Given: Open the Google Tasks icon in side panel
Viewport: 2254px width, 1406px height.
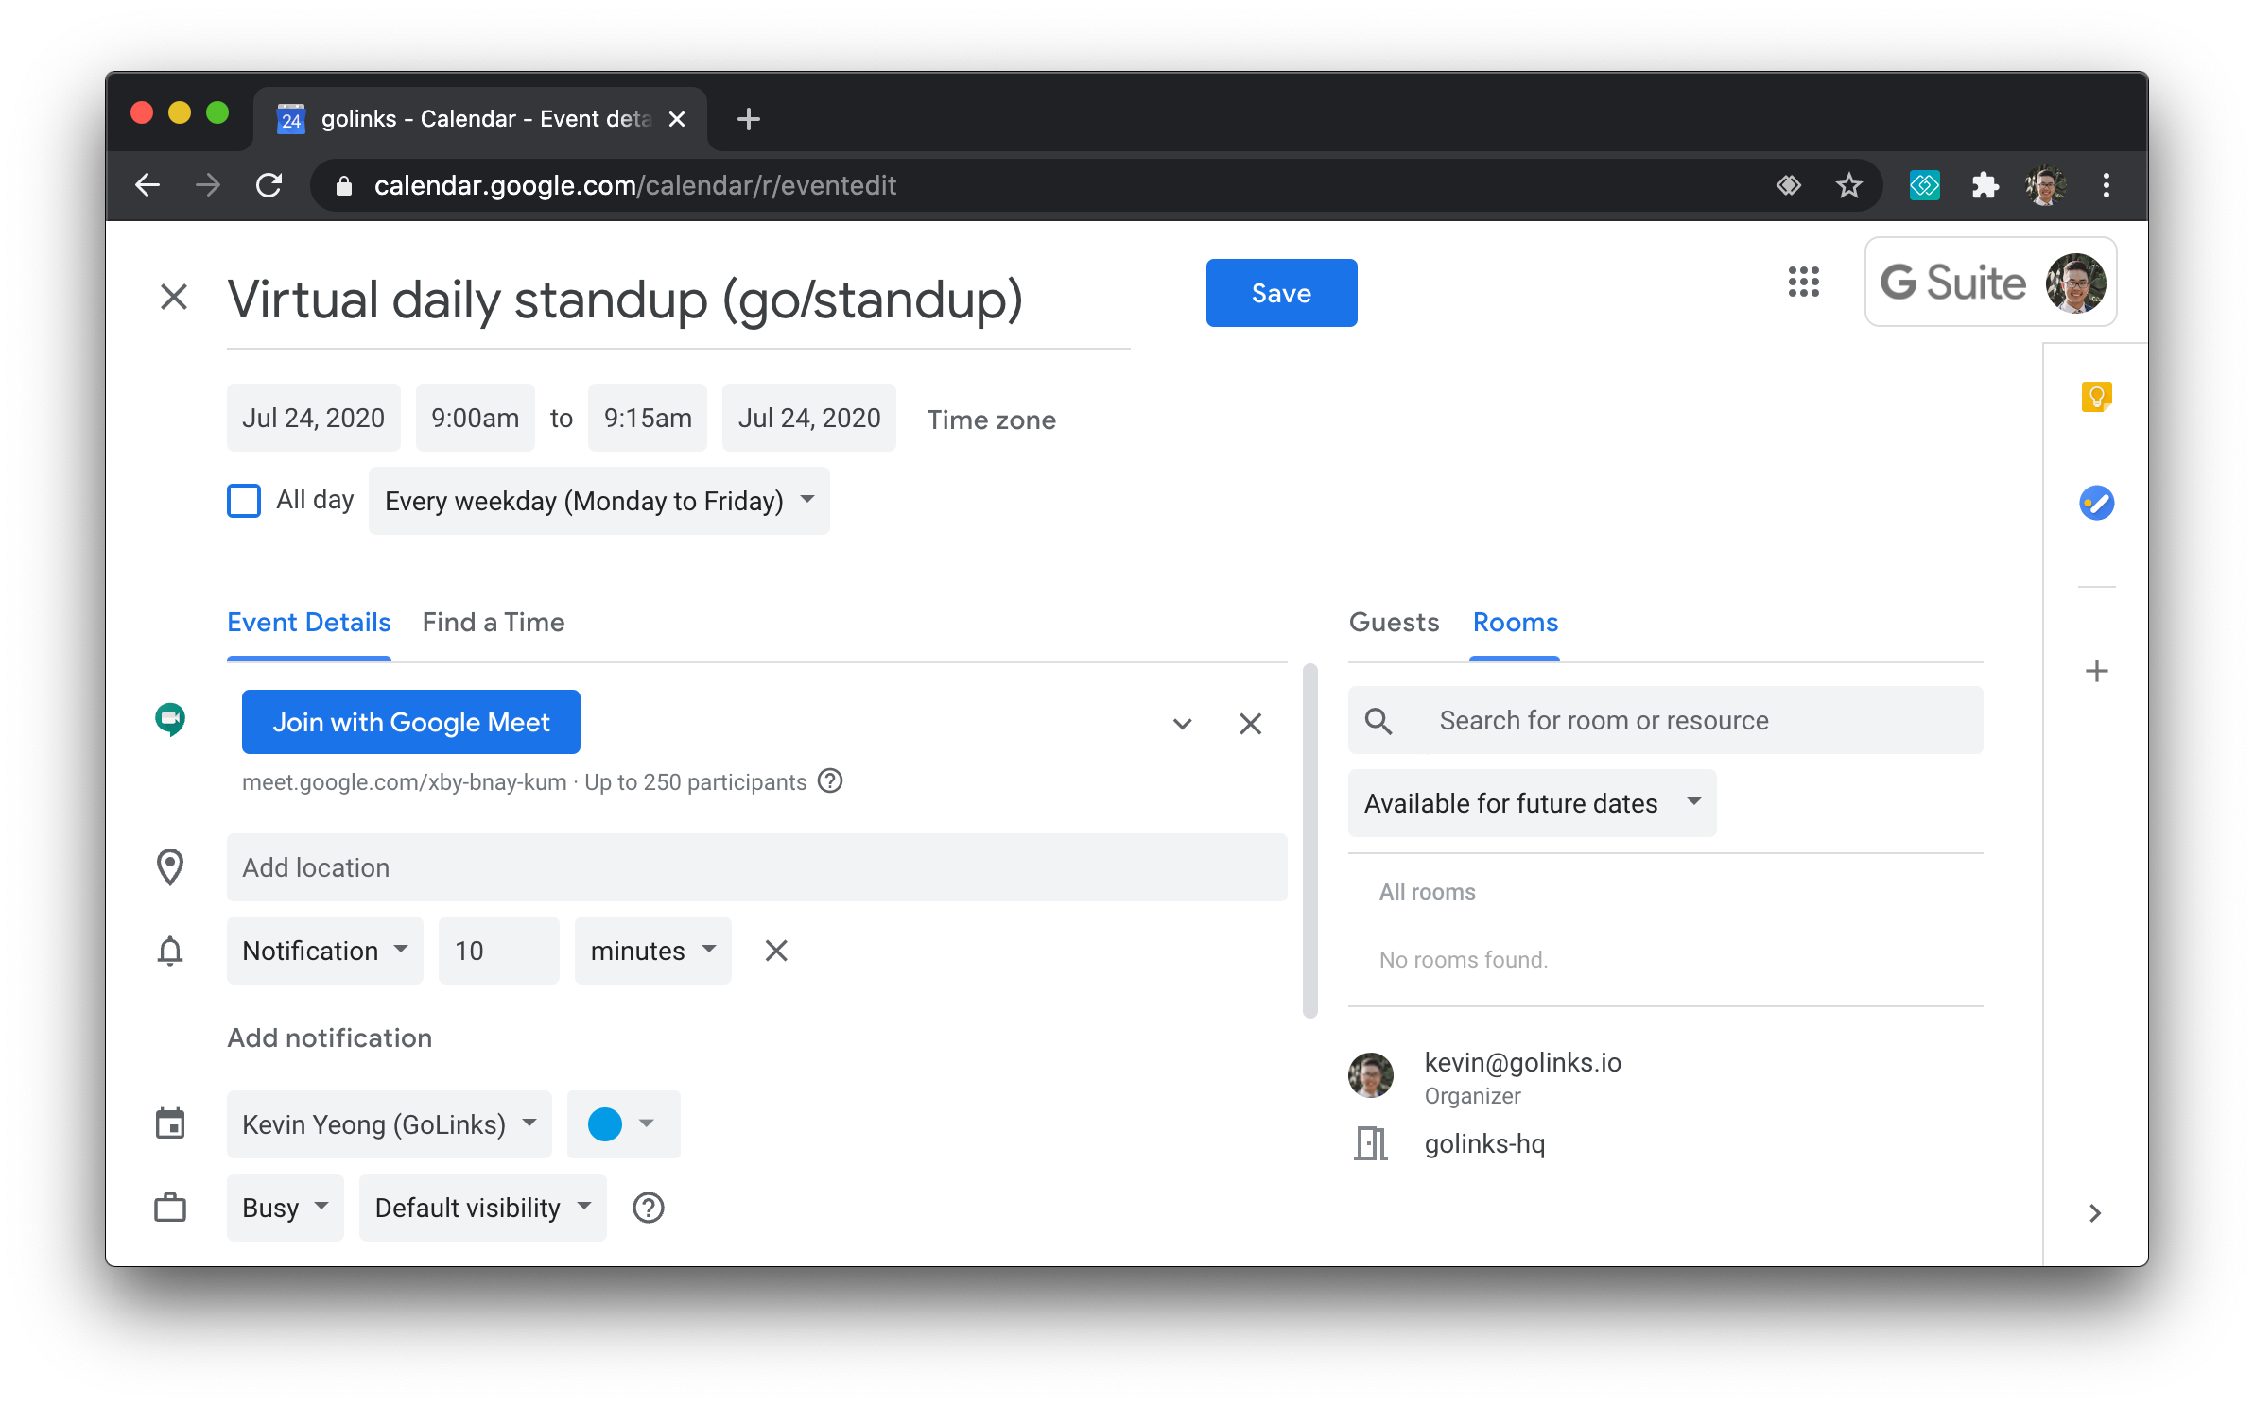Looking at the screenshot, I should [x=2096, y=503].
